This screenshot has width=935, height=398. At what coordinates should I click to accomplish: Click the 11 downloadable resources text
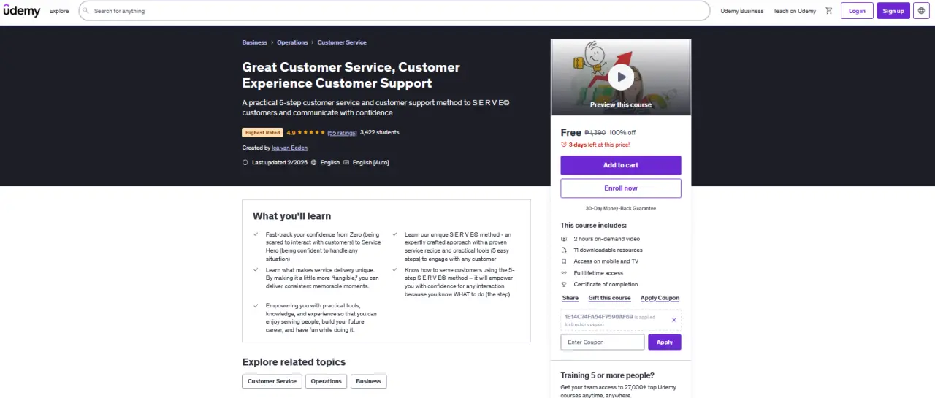608,250
